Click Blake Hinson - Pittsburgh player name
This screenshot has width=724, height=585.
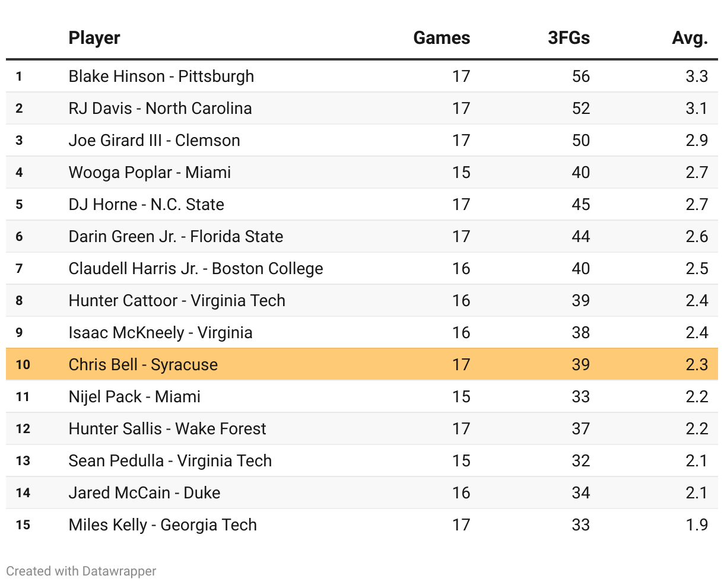point(161,77)
